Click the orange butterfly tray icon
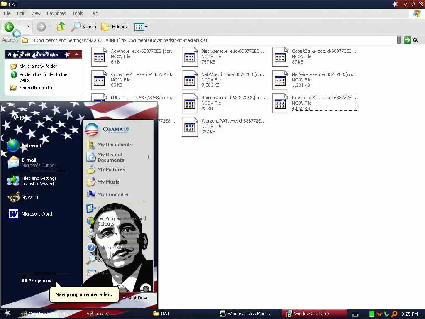This screenshot has height=319, width=425. (379, 314)
